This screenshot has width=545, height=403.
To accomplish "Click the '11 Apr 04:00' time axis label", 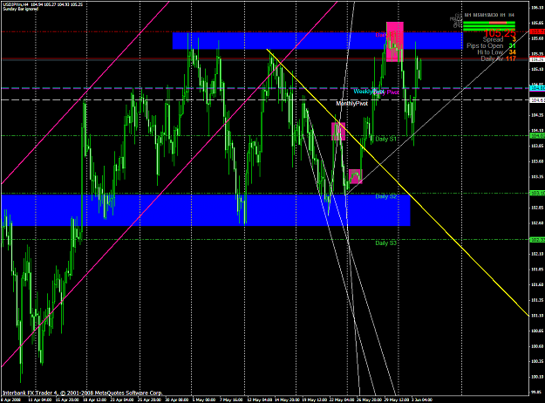I will [x=40, y=400].
